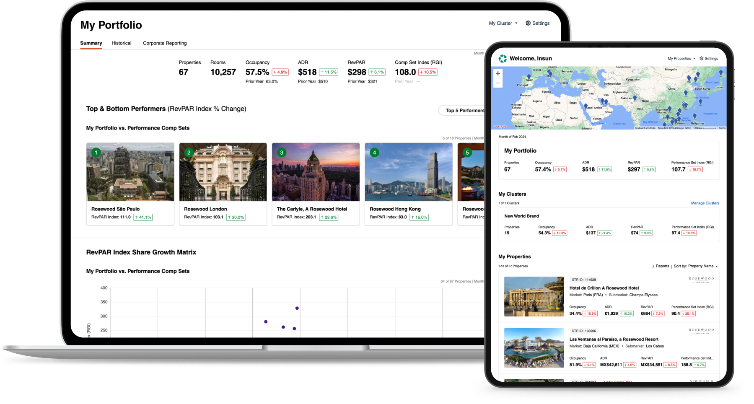
Task: Switch to the Corporate Reporting tab
Action: click(x=165, y=43)
